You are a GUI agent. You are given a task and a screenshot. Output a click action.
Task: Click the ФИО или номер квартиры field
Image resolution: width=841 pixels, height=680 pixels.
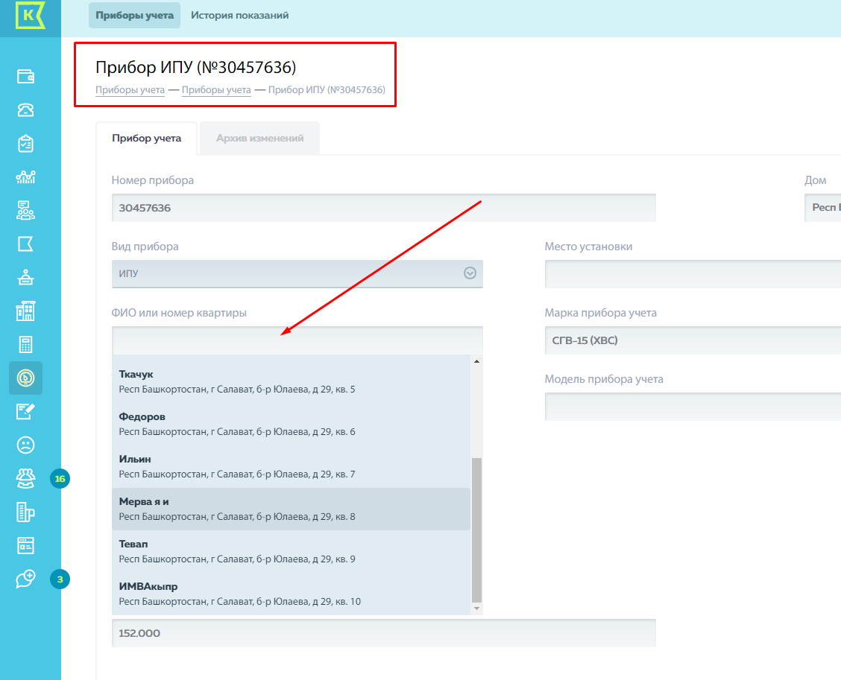(x=297, y=340)
